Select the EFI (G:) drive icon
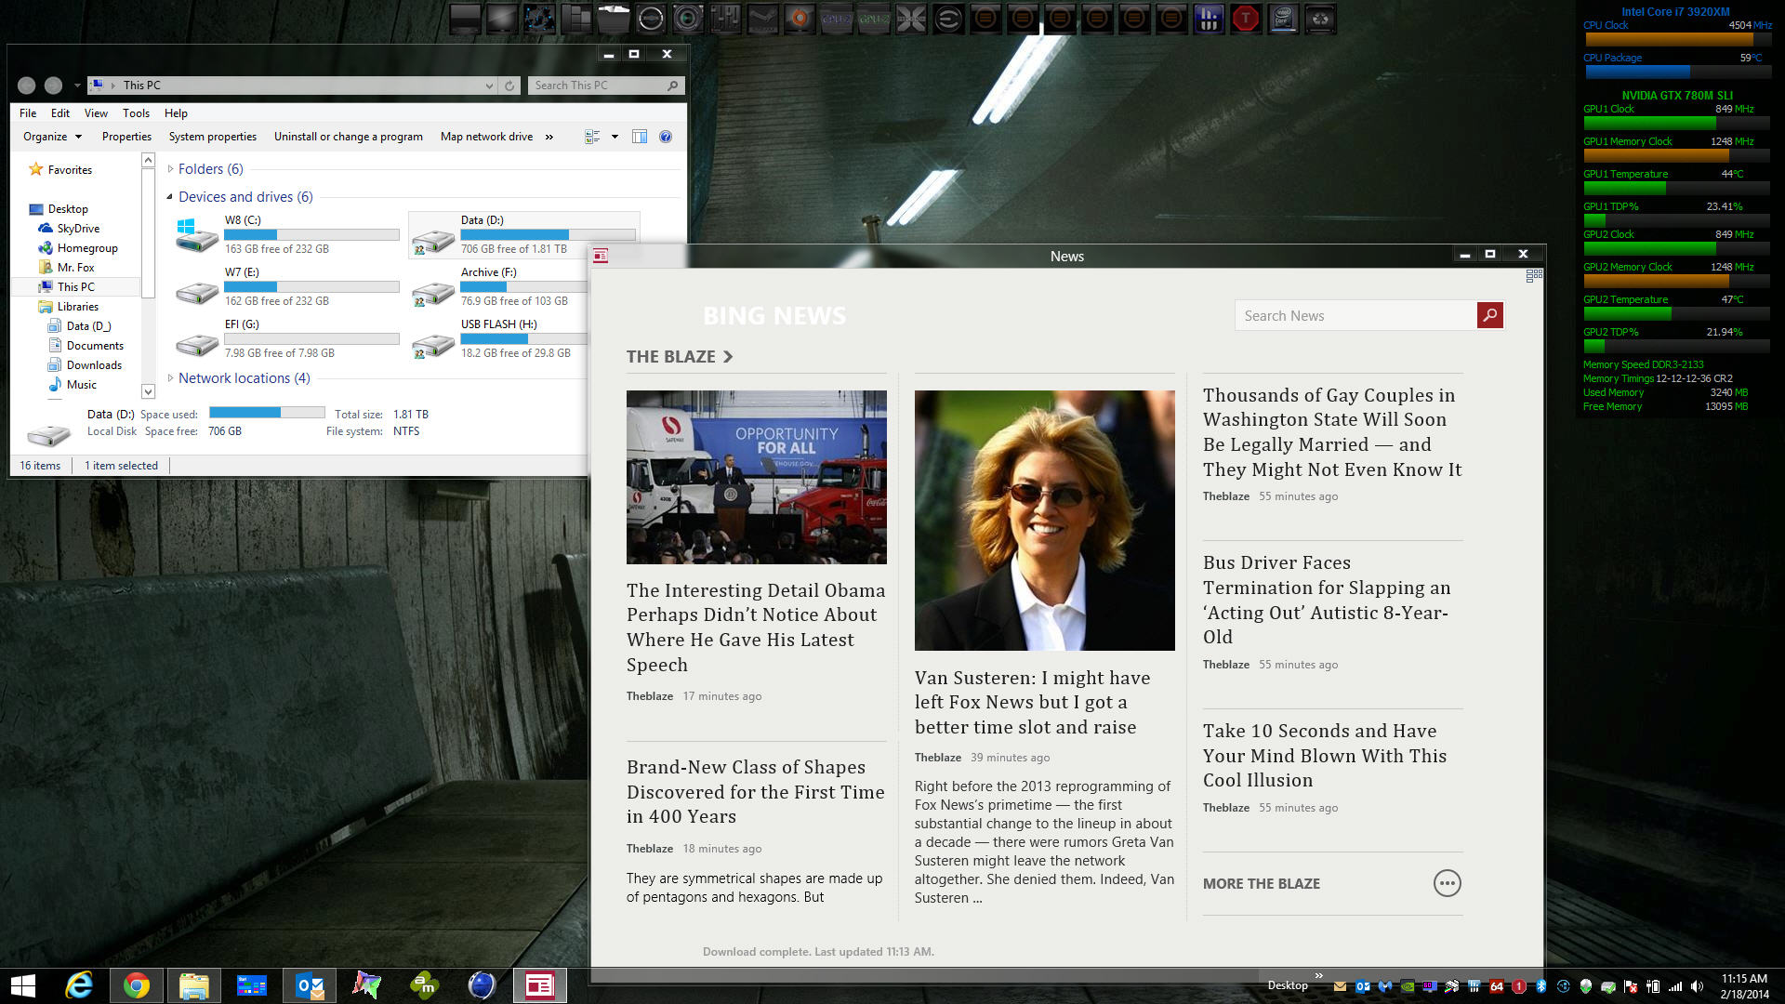 197,343
